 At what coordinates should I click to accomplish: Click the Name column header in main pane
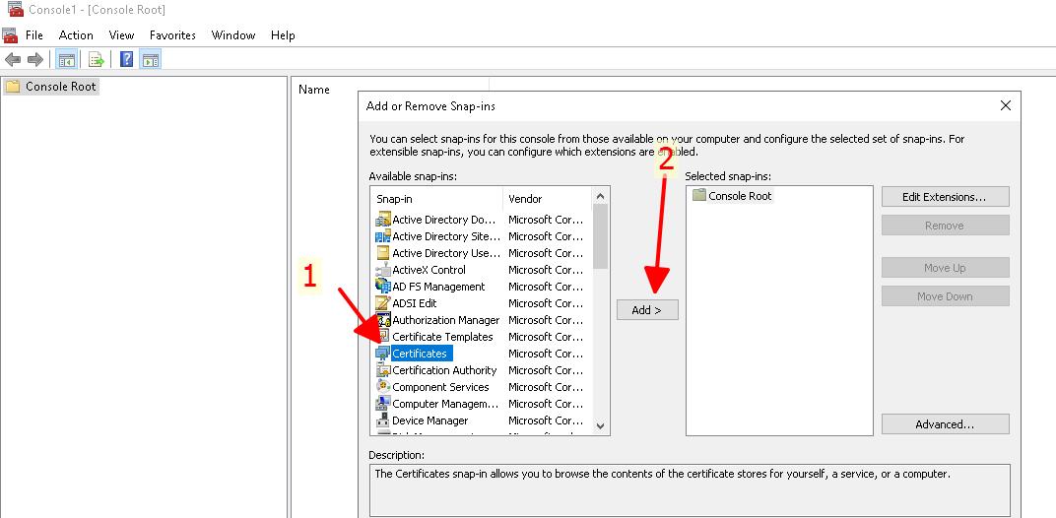coord(314,89)
